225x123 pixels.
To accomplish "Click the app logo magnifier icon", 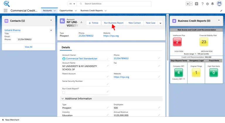I will (x=7, y=4).
